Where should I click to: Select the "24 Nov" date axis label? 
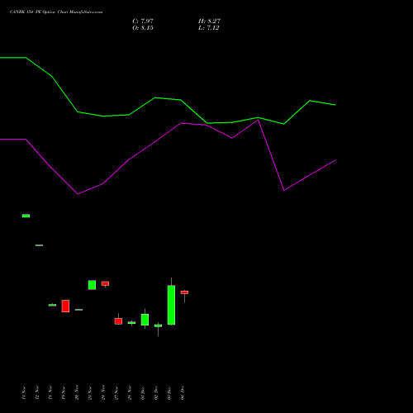click(103, 392)
